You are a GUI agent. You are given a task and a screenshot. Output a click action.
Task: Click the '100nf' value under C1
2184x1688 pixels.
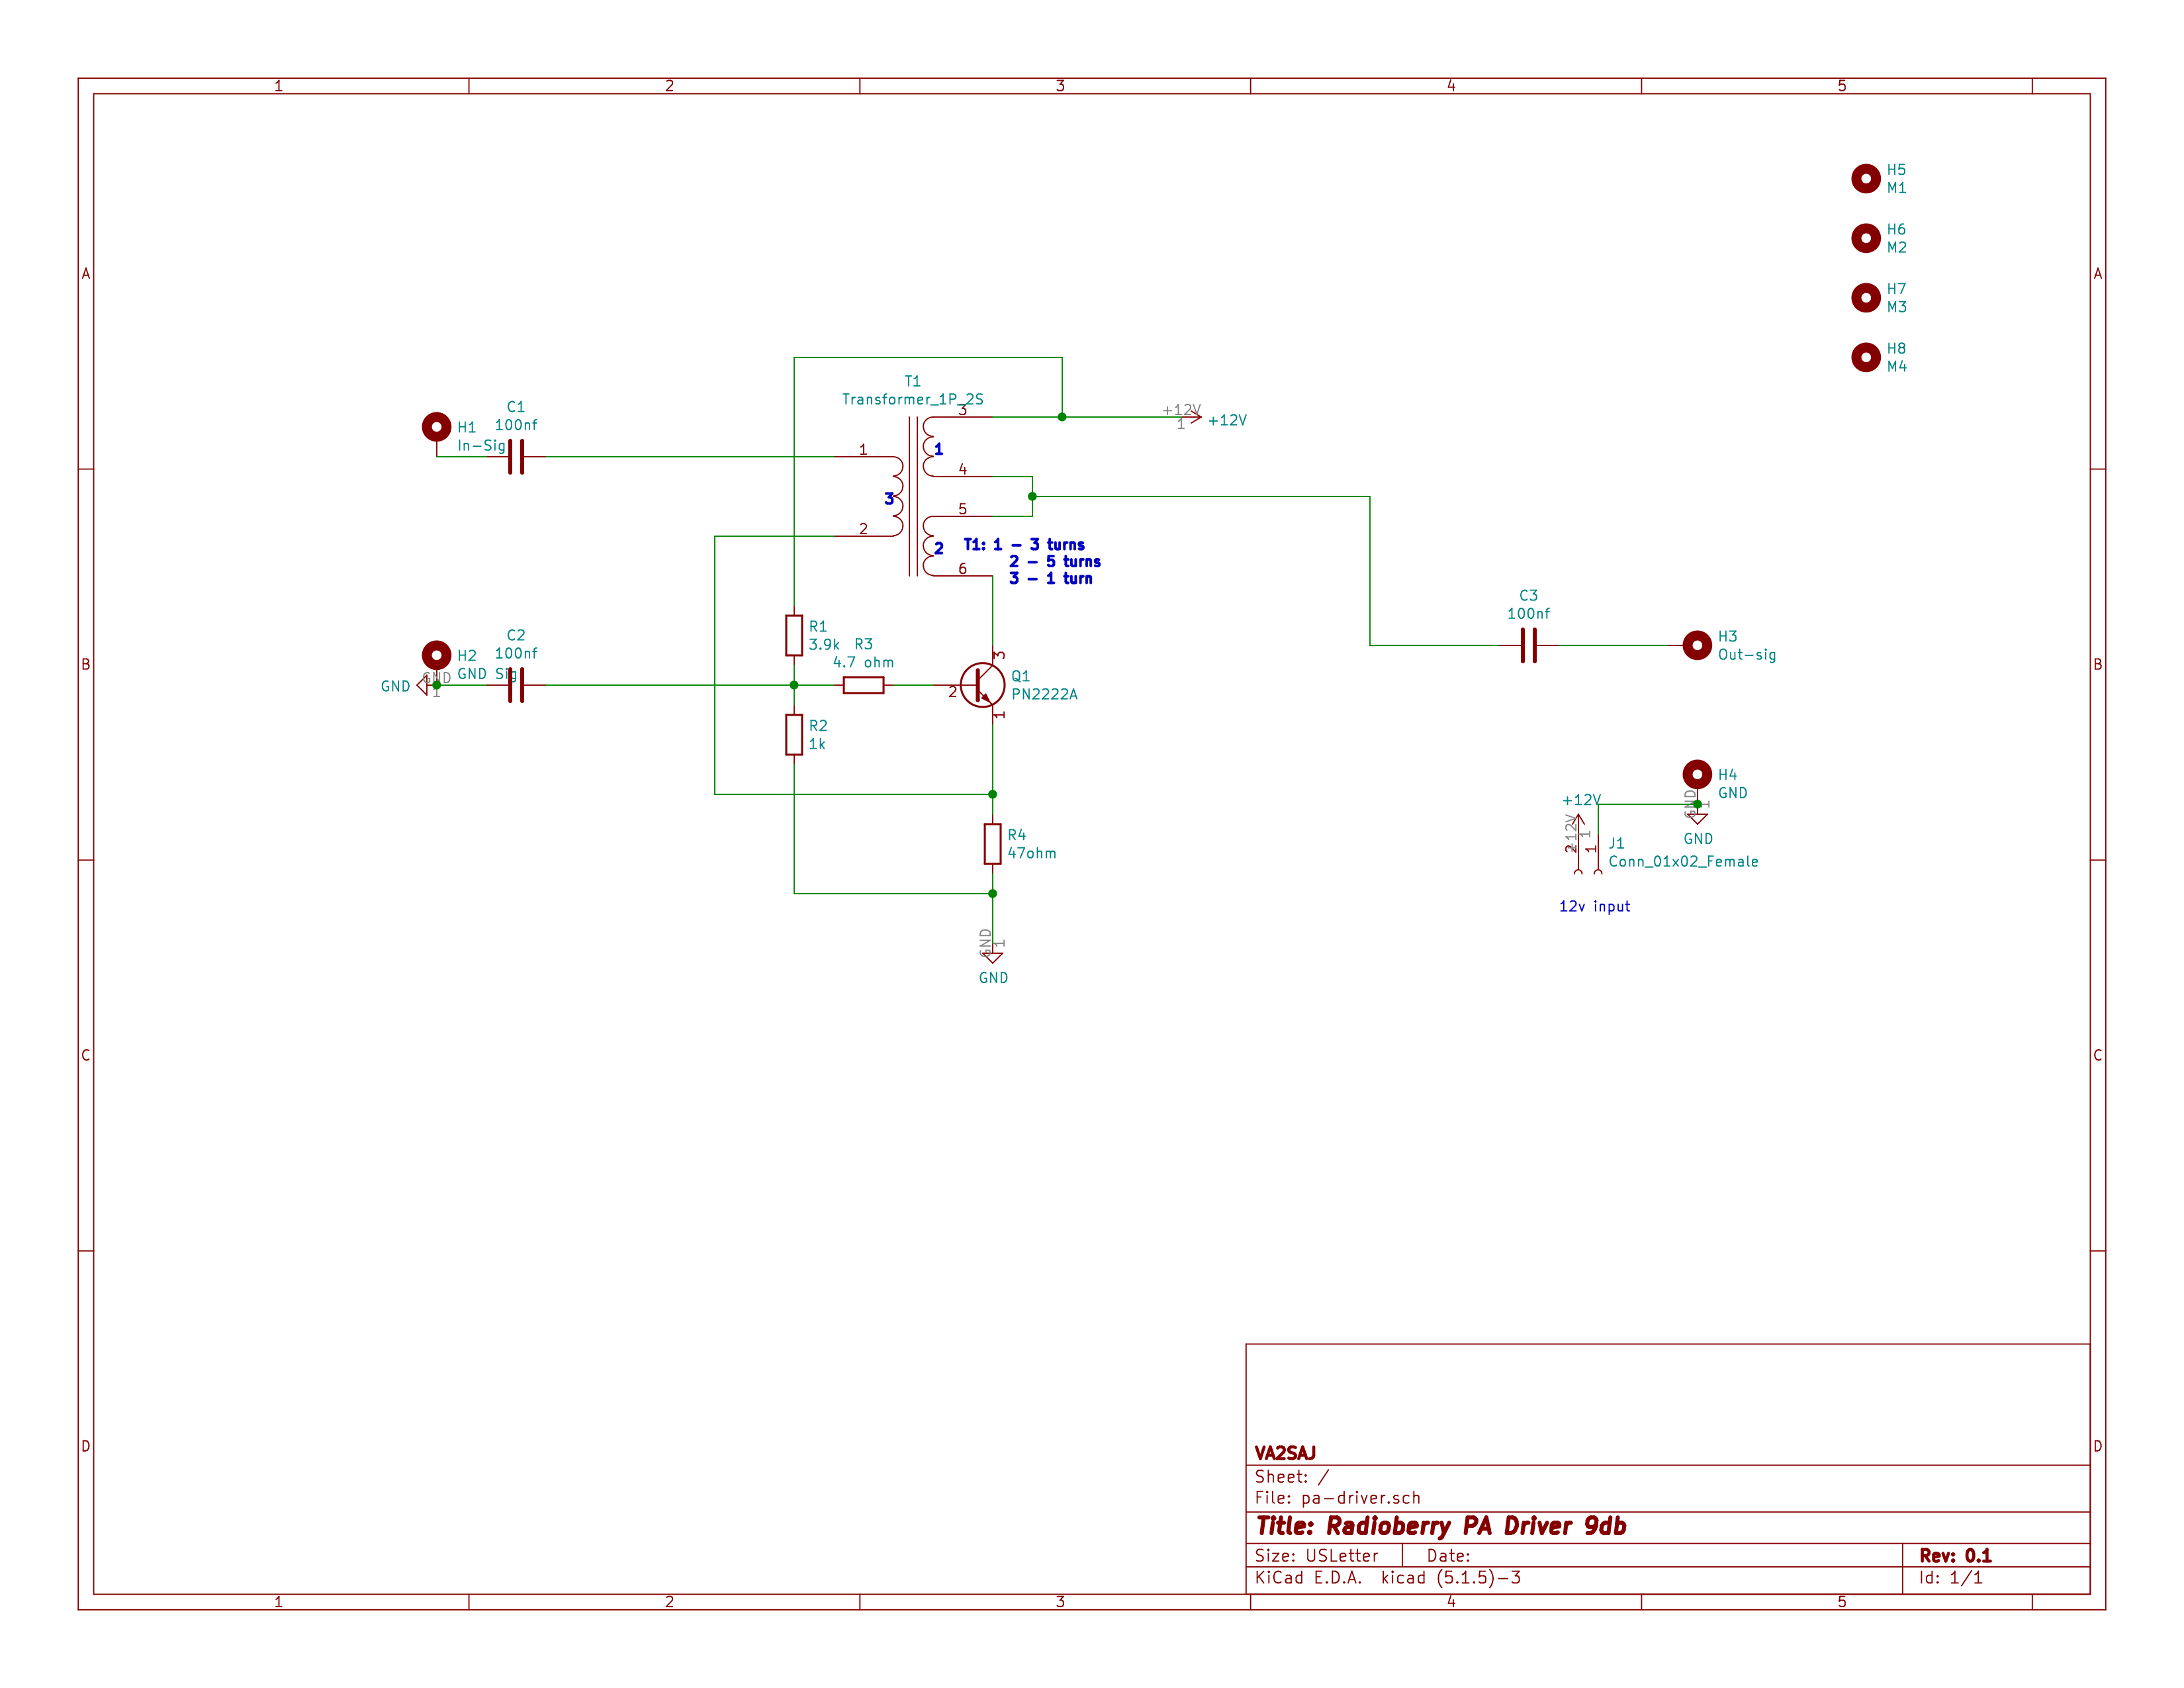click(x=516, y=425)
